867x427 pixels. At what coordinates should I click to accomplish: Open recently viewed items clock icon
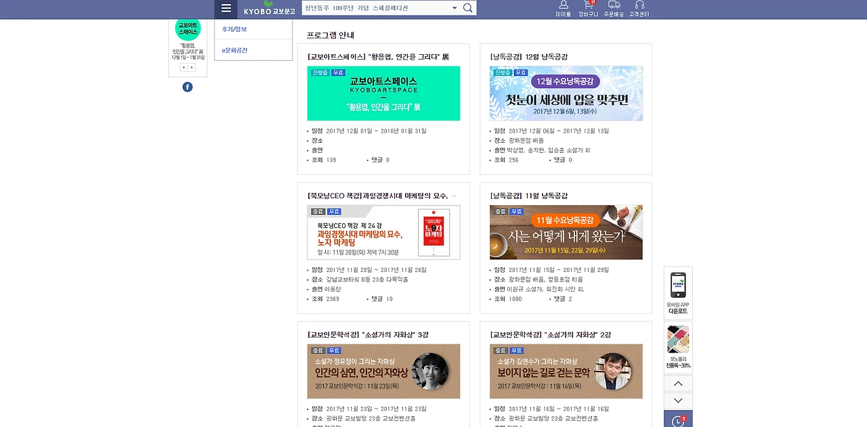[678, 421]
